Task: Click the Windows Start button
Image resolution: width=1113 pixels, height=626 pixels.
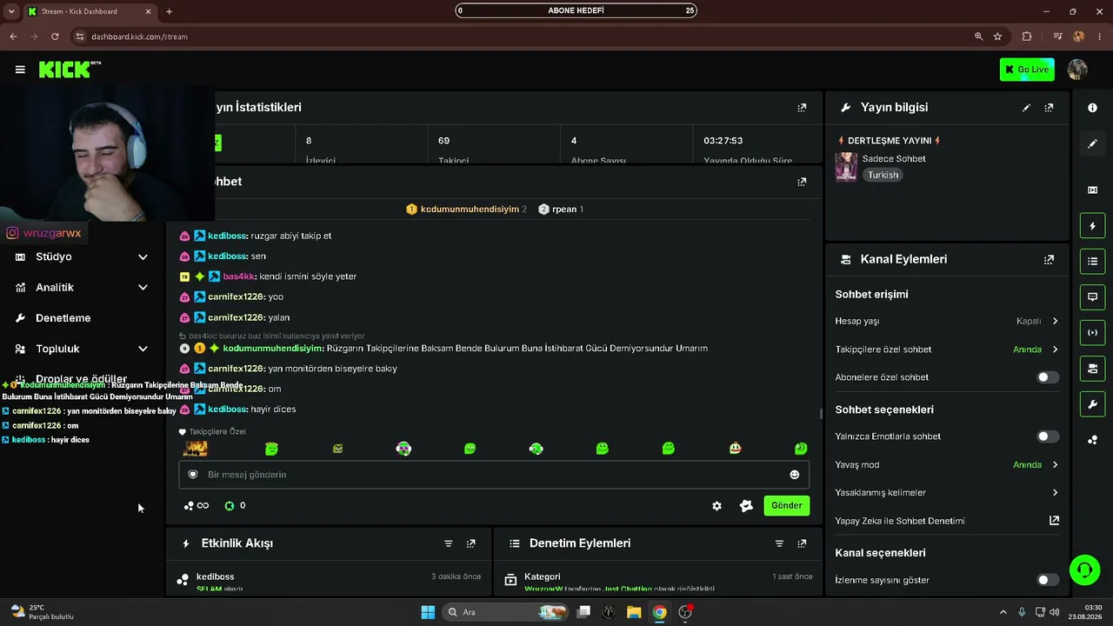Action: [x=428, y=612]
